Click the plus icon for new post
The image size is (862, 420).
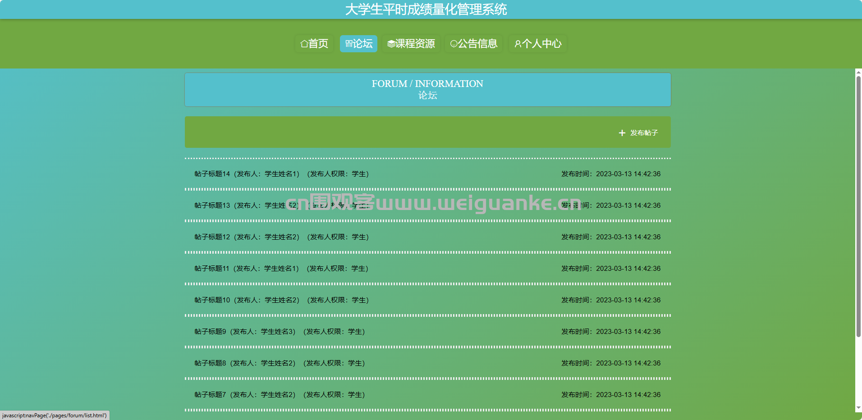pyautogui.click(x=622, y=133)
